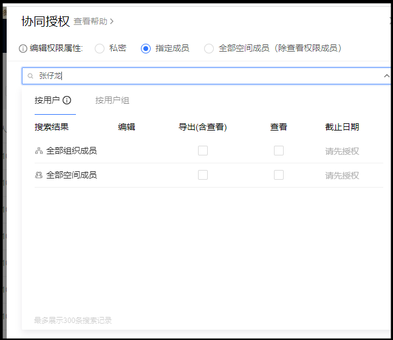Click the magnifier icon in the search box
This screenshot has width=393, height=340.
(x=30, y=76)
